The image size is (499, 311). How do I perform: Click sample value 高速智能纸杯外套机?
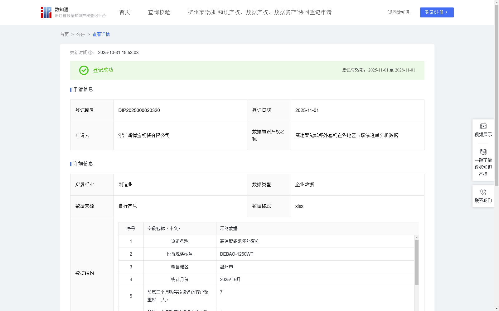pyautogui.click(x=240, y=241)
